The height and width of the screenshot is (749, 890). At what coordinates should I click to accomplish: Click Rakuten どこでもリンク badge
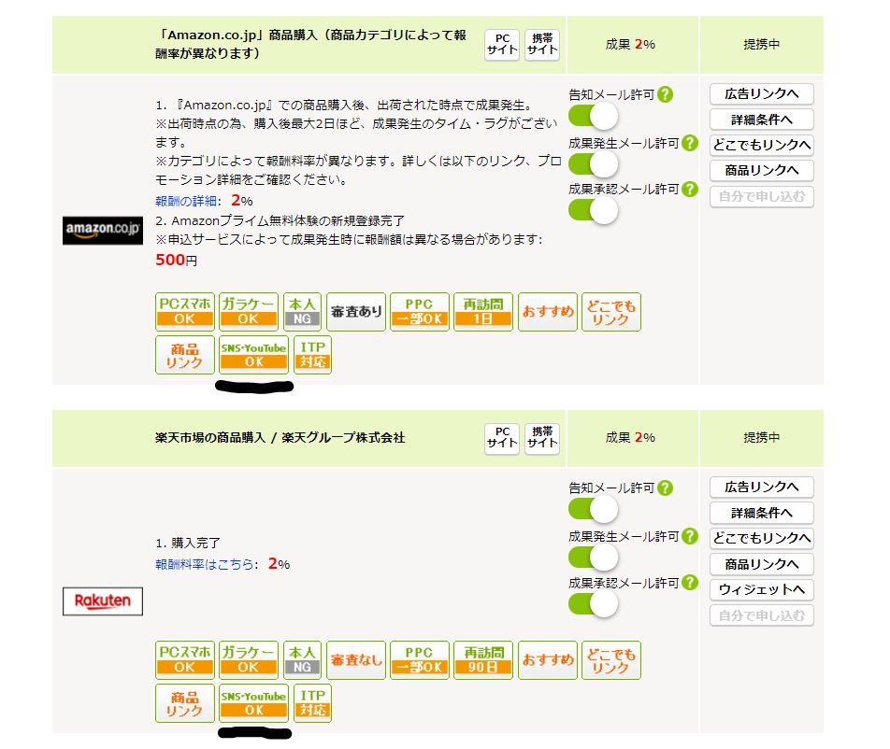click(x=611, y=660)
